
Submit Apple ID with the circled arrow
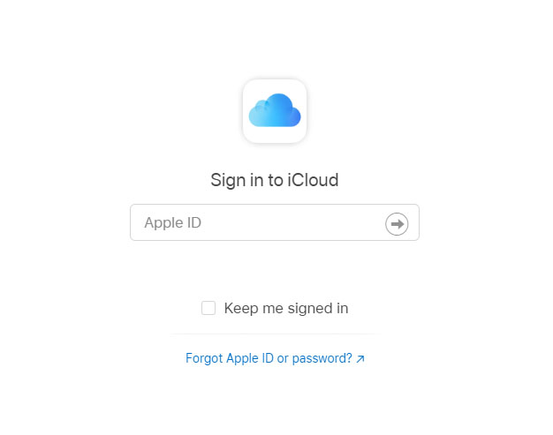click(x=397, y=223)
